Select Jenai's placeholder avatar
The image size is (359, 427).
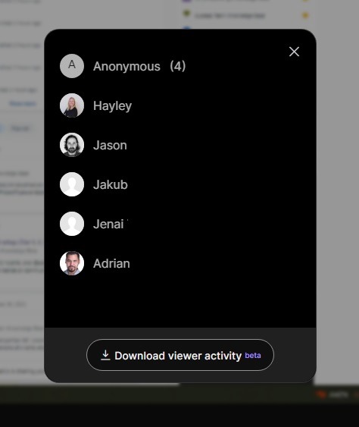click(72, 224)
